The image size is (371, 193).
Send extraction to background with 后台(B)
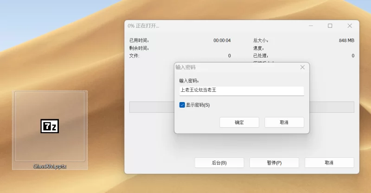(x=219, y=163)
